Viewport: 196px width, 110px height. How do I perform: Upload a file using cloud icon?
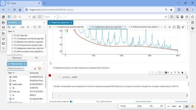coord(40,27)
